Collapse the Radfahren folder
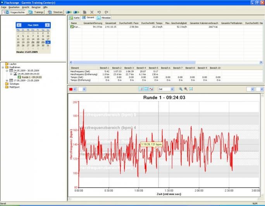 3,67
